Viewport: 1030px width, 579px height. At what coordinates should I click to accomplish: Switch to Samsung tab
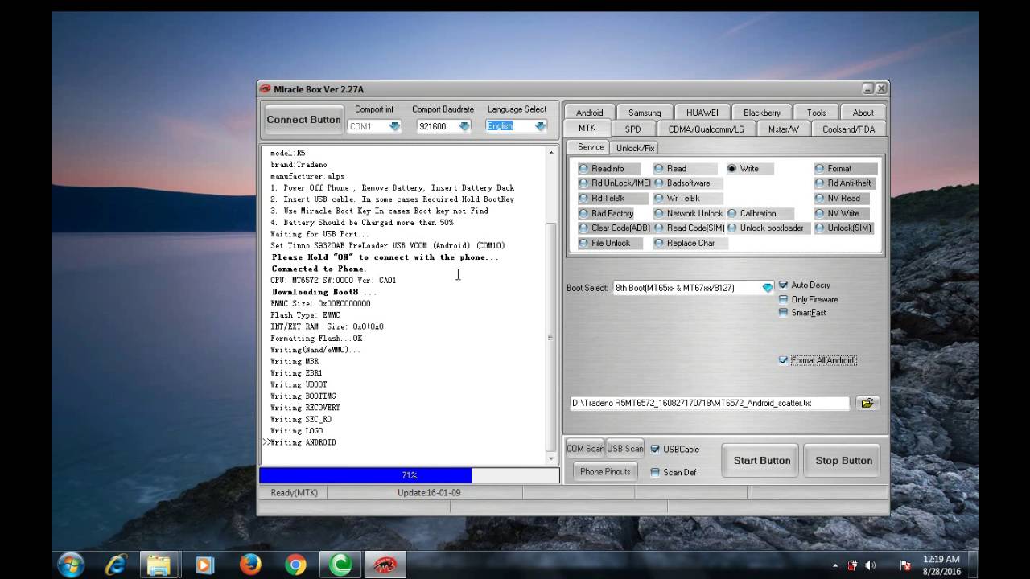point(645,113)
